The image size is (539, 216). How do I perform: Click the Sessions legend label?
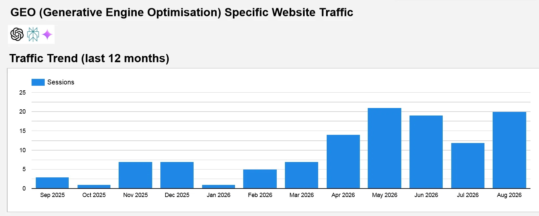point(61,82)
